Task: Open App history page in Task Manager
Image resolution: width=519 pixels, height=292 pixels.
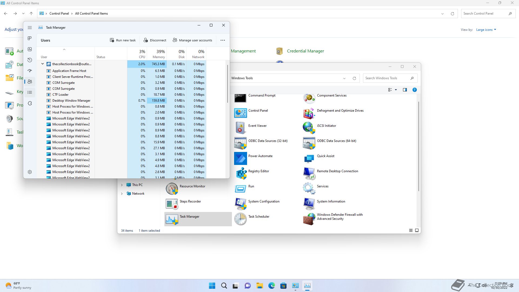Action: (x=30, y=60)
